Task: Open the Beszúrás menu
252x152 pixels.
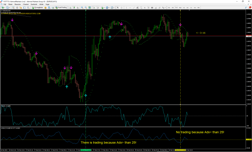Action: pyautogui.click(x=18, y=4)
